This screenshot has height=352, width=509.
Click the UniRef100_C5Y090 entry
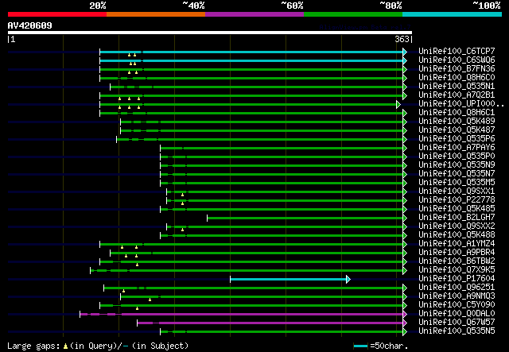coord(457,305)
